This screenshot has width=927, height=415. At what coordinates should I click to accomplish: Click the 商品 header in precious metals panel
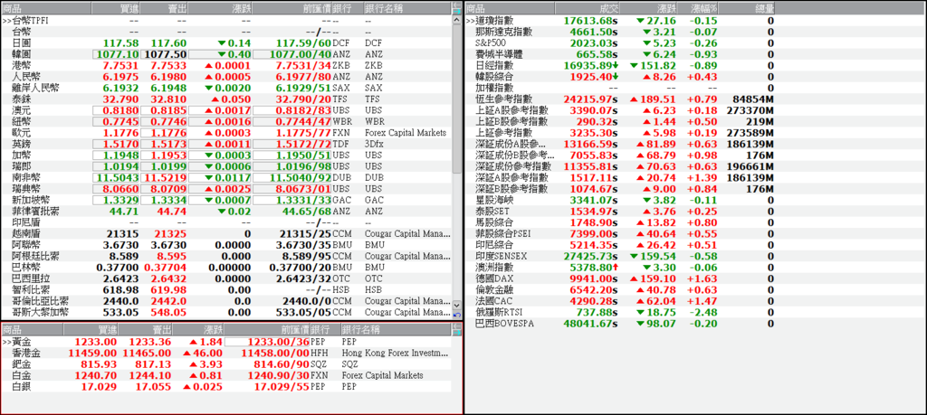click(x=32, y=329)
